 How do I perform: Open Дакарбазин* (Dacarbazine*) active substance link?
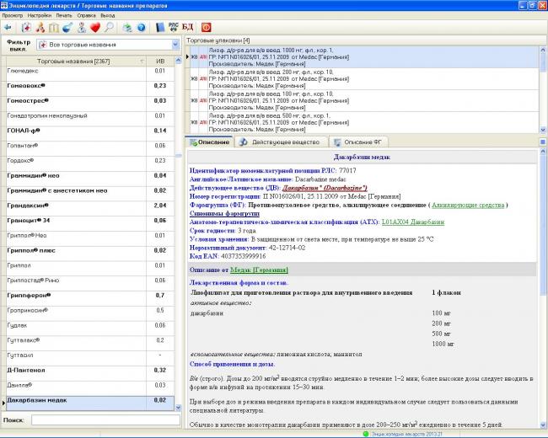[325, 188]
